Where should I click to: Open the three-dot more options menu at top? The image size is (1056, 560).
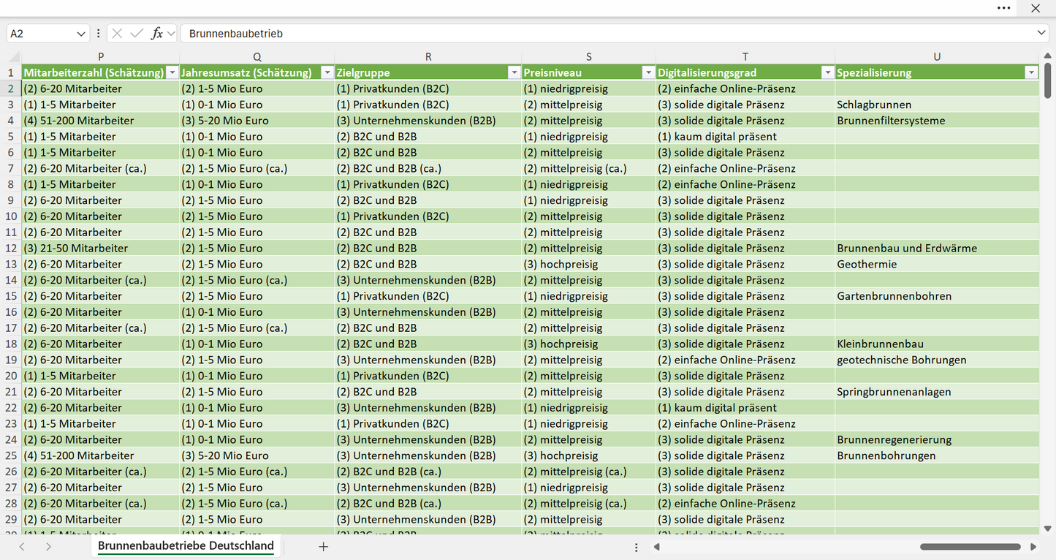pos(1004,8)
